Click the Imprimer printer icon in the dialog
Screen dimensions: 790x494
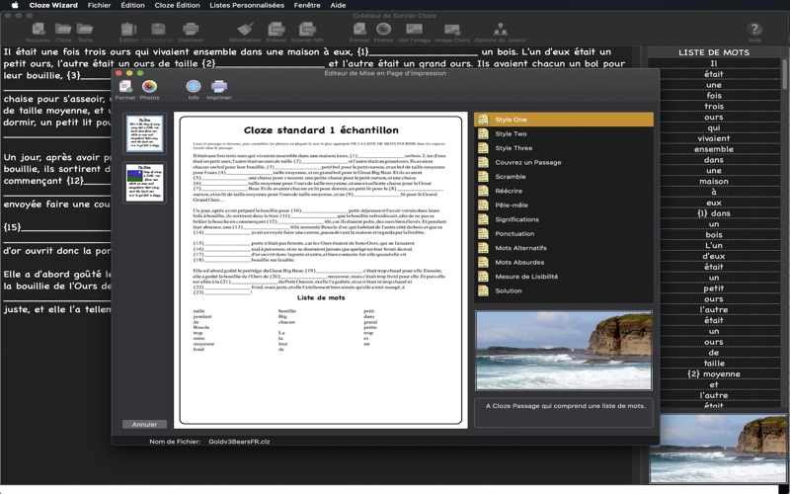tap(219, 88)
